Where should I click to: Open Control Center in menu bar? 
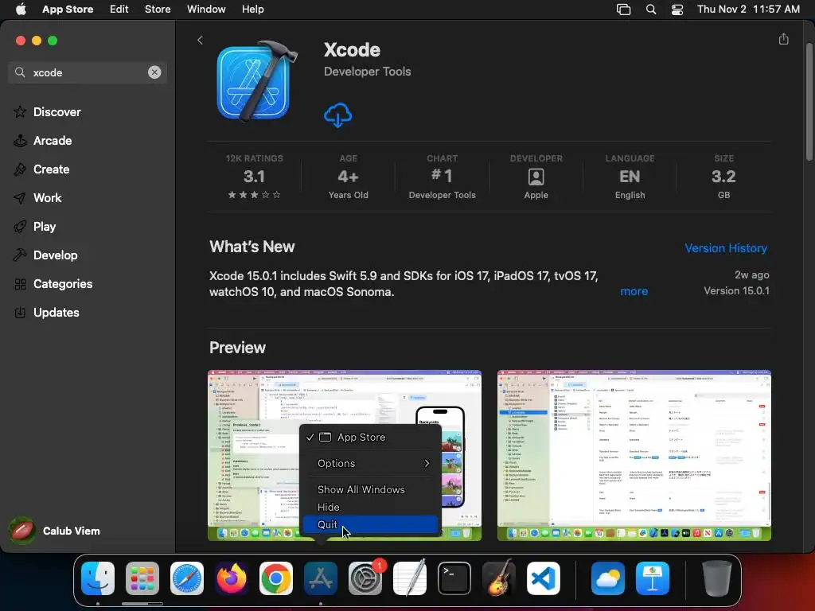click(677, 10)
